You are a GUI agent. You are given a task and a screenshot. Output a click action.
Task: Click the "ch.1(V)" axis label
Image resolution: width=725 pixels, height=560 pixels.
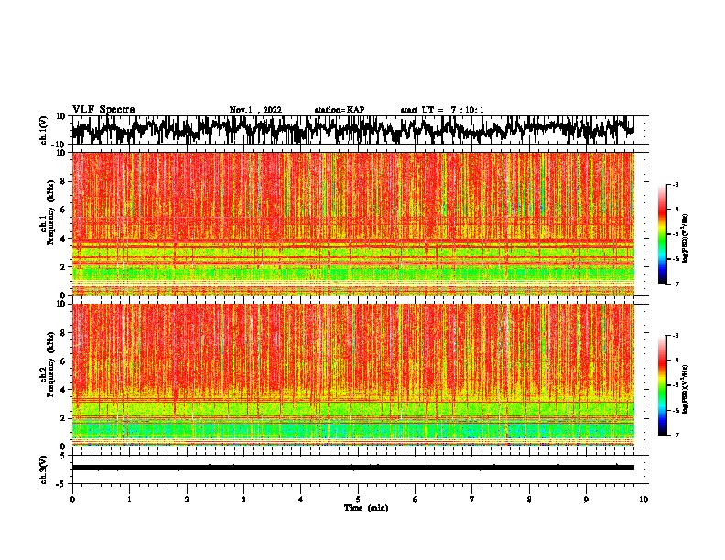[x=44, y=130]
